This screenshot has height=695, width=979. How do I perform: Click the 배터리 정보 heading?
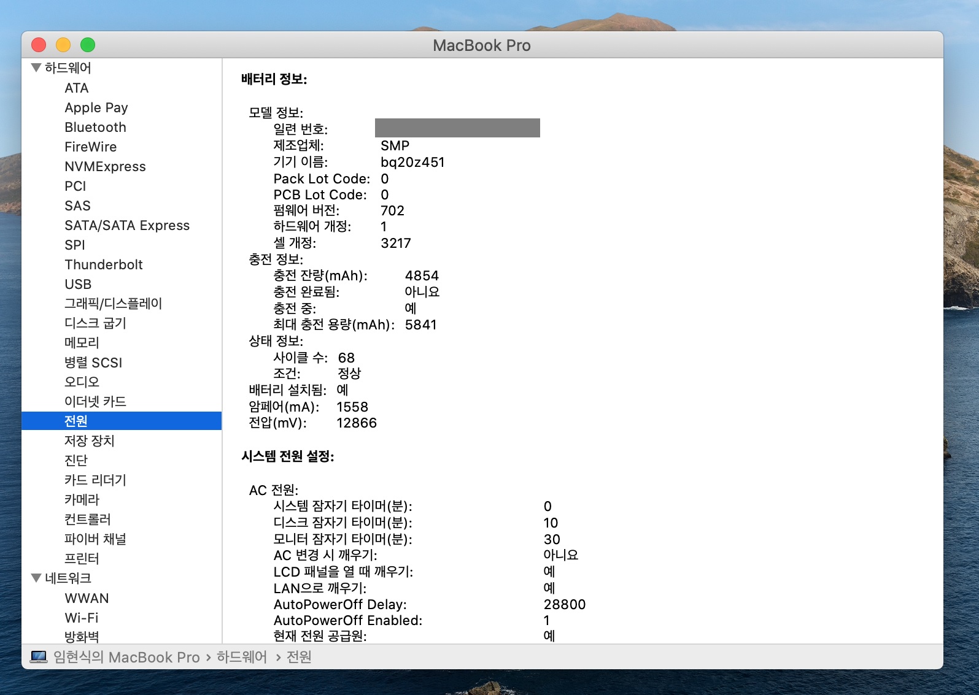tap(274, 79)
